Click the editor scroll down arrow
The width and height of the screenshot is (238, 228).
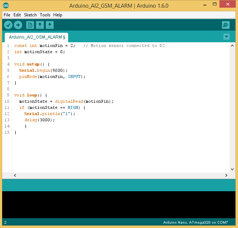(232, 169)
